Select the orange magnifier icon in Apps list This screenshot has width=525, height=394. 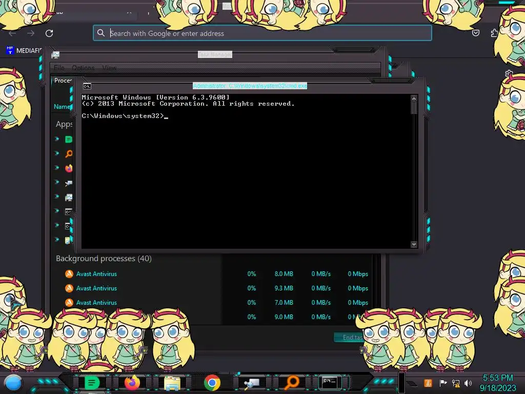pos(69,154)
